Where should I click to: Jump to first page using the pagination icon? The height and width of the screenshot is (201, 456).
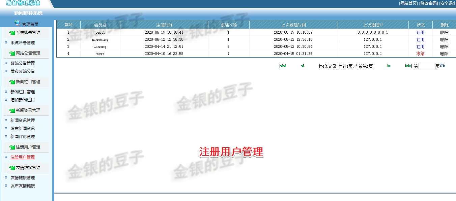(283, 66)
